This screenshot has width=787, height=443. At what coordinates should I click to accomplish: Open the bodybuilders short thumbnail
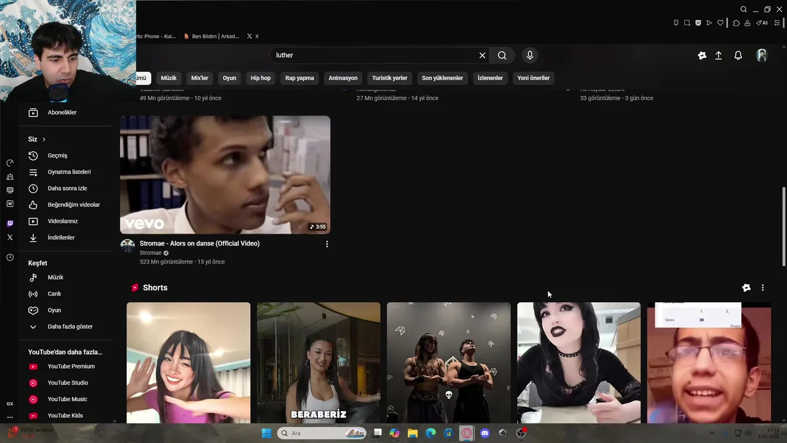coord(449,363)
